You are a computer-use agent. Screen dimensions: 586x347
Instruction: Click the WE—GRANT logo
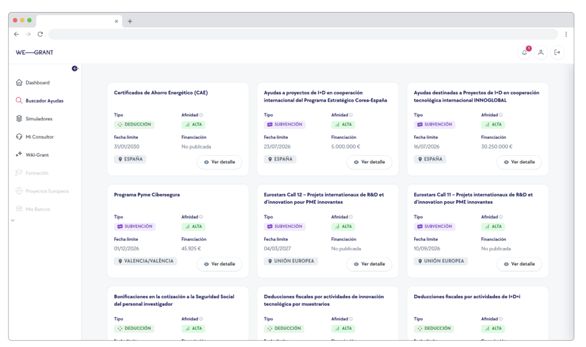pyautogui.click(x=34, y=53)
